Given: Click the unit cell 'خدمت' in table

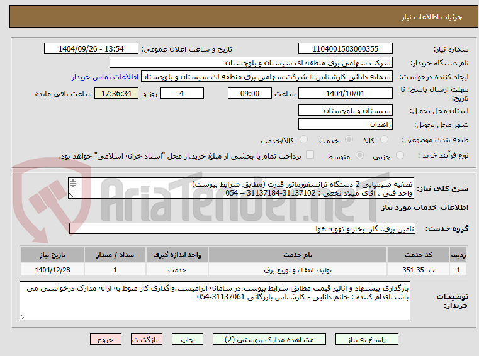Looking at the screenshot, I should 177,270.
